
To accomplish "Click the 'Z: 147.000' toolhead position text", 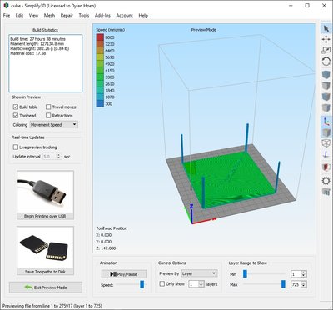I will [106, 248].
